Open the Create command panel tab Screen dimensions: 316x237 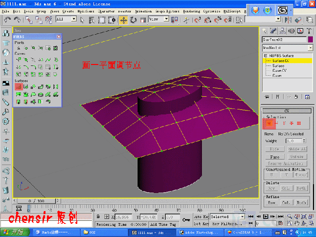[265, 31]
